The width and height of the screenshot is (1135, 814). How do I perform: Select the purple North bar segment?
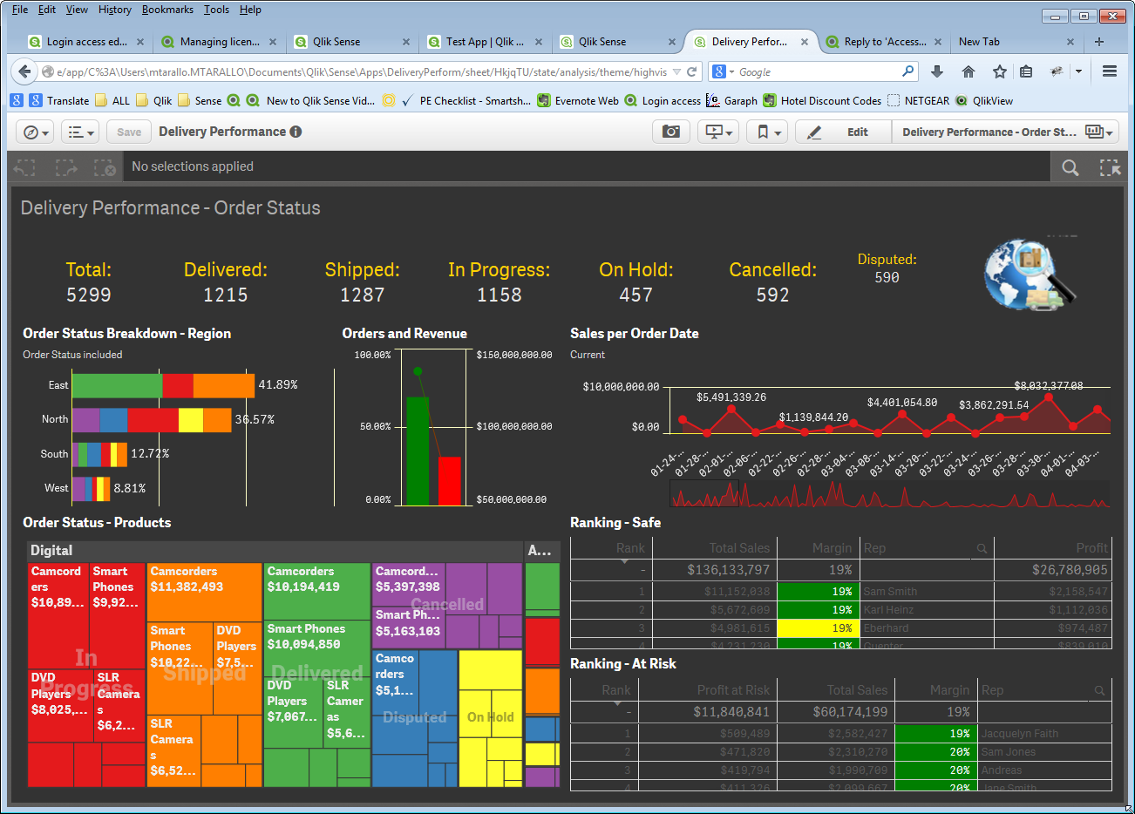(x=85, y=420)
